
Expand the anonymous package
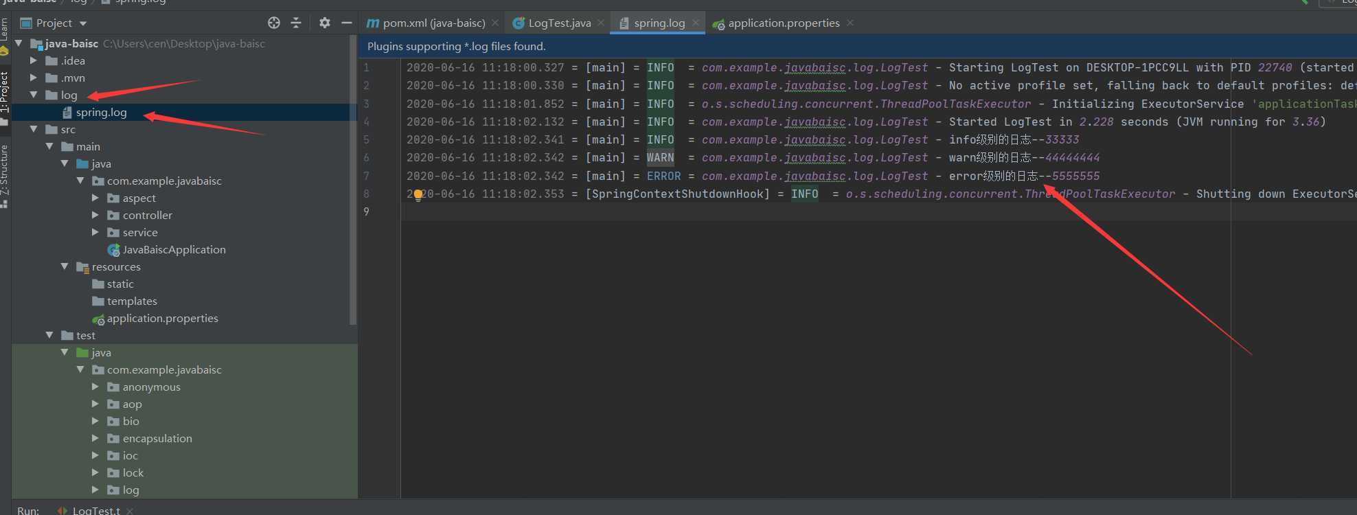pos(95,387)
